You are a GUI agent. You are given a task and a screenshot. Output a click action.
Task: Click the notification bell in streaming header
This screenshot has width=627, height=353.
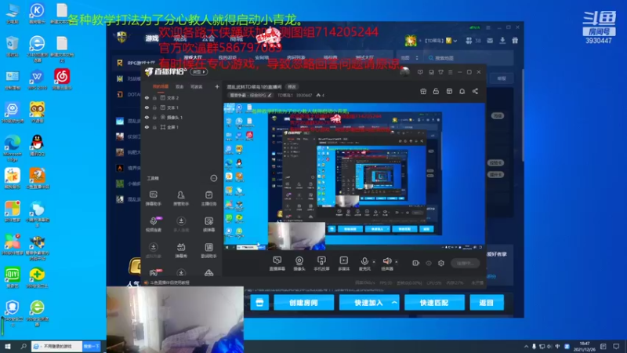(462, 91)
